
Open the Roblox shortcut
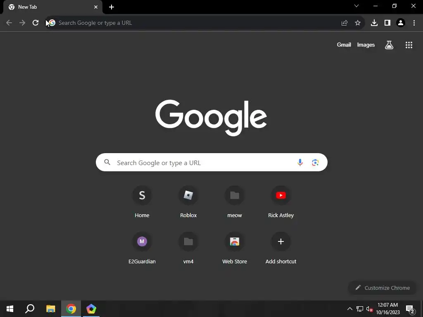point(188,201)
